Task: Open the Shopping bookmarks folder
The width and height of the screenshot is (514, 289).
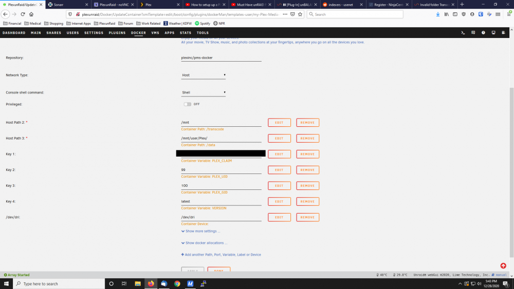Action: [x=53, y=24]
